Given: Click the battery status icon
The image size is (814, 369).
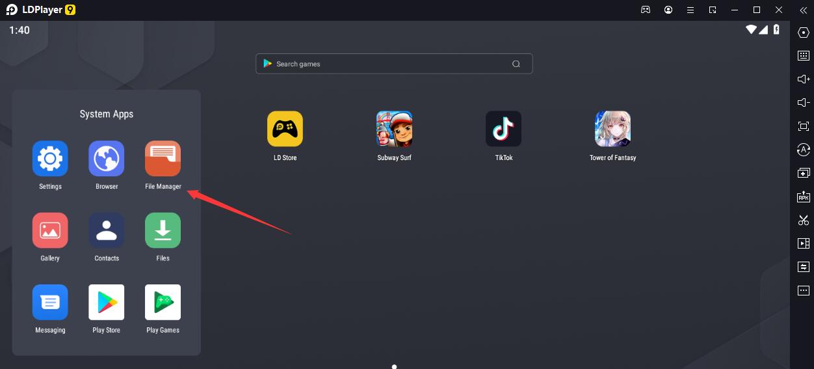Looking at the screenshot, I should click(776, 29).
